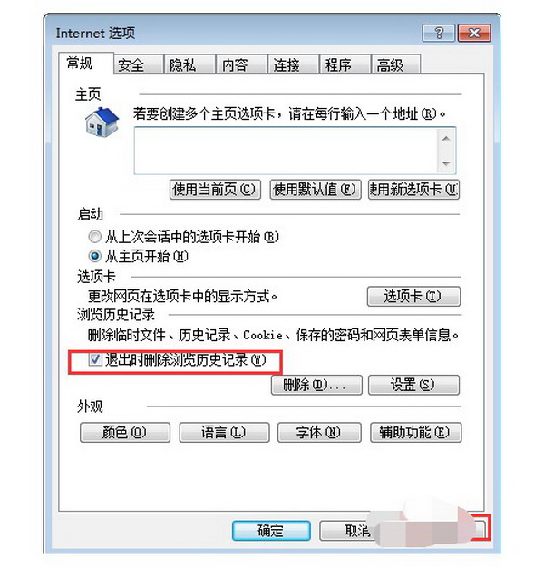Click the 使用默认值 button
Image resolution: width=544 pixels, height=568 pixels.
click(x=316, y=189)
